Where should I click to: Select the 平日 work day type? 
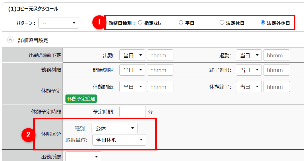(x=181, y=23)
